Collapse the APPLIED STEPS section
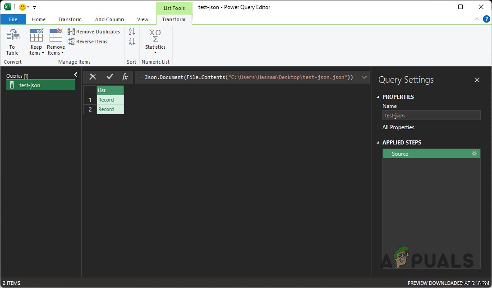 click(378, 142)
